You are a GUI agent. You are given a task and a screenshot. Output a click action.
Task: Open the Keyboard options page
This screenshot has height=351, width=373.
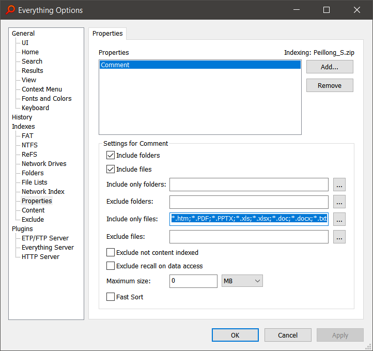(x=36, y=108)
